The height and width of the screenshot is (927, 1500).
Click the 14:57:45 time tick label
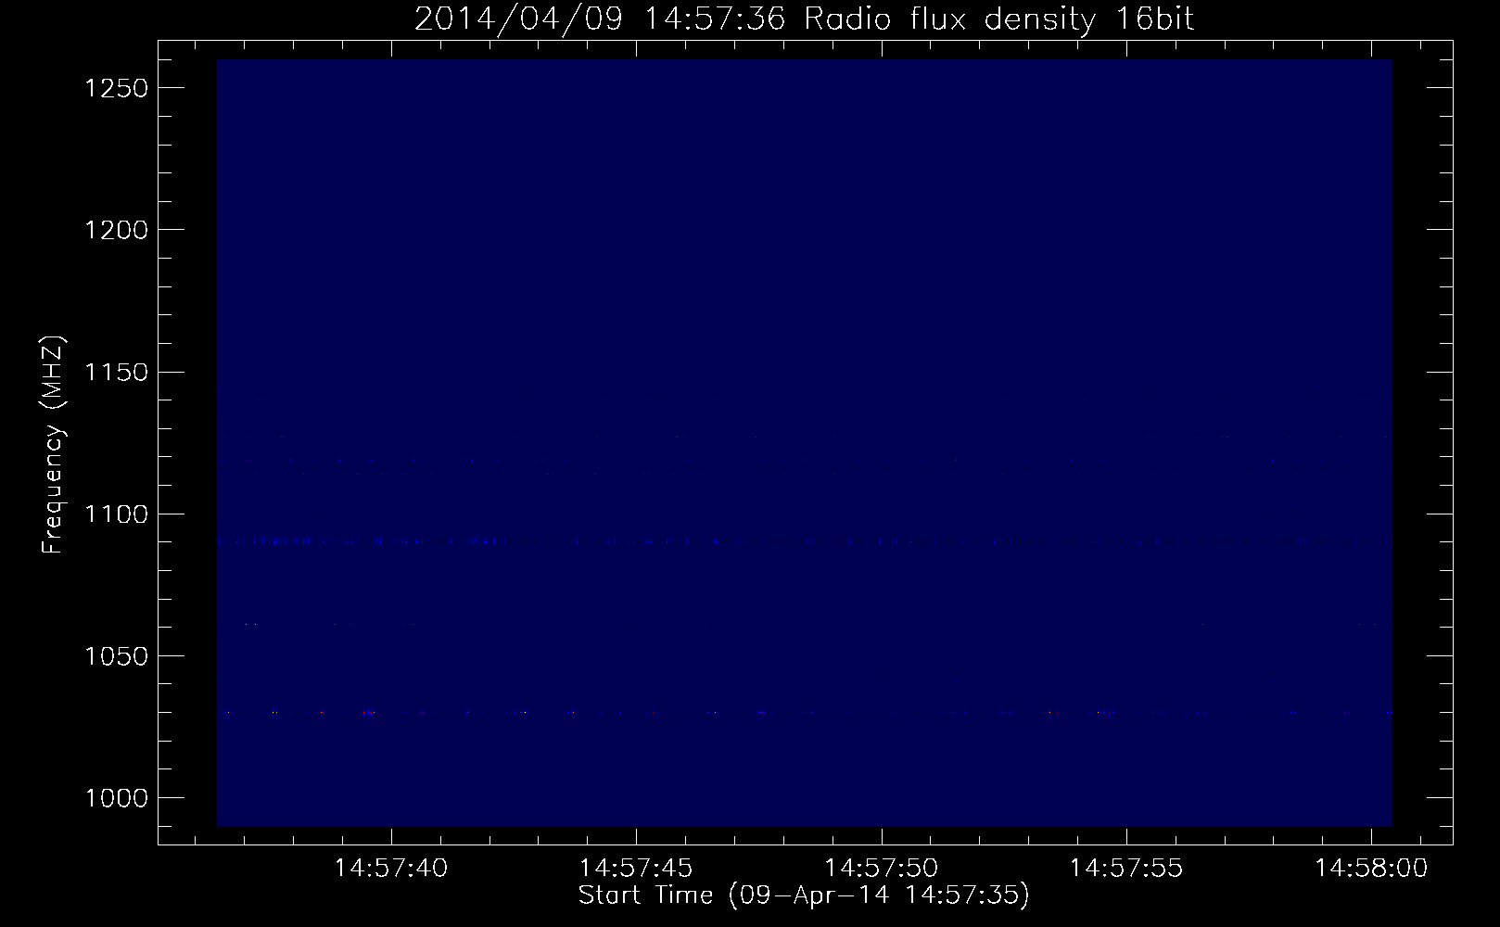pos(636,869)
